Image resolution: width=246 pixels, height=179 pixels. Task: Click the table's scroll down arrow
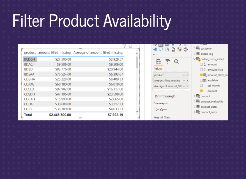point(137,112)
